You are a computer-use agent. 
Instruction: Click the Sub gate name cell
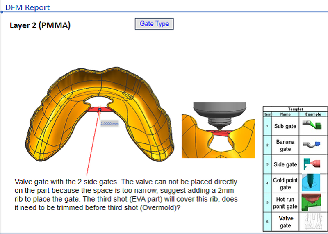[x=285, y=126]
